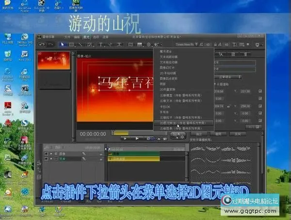Toggle visibility of 文本 track

[46, 159]
